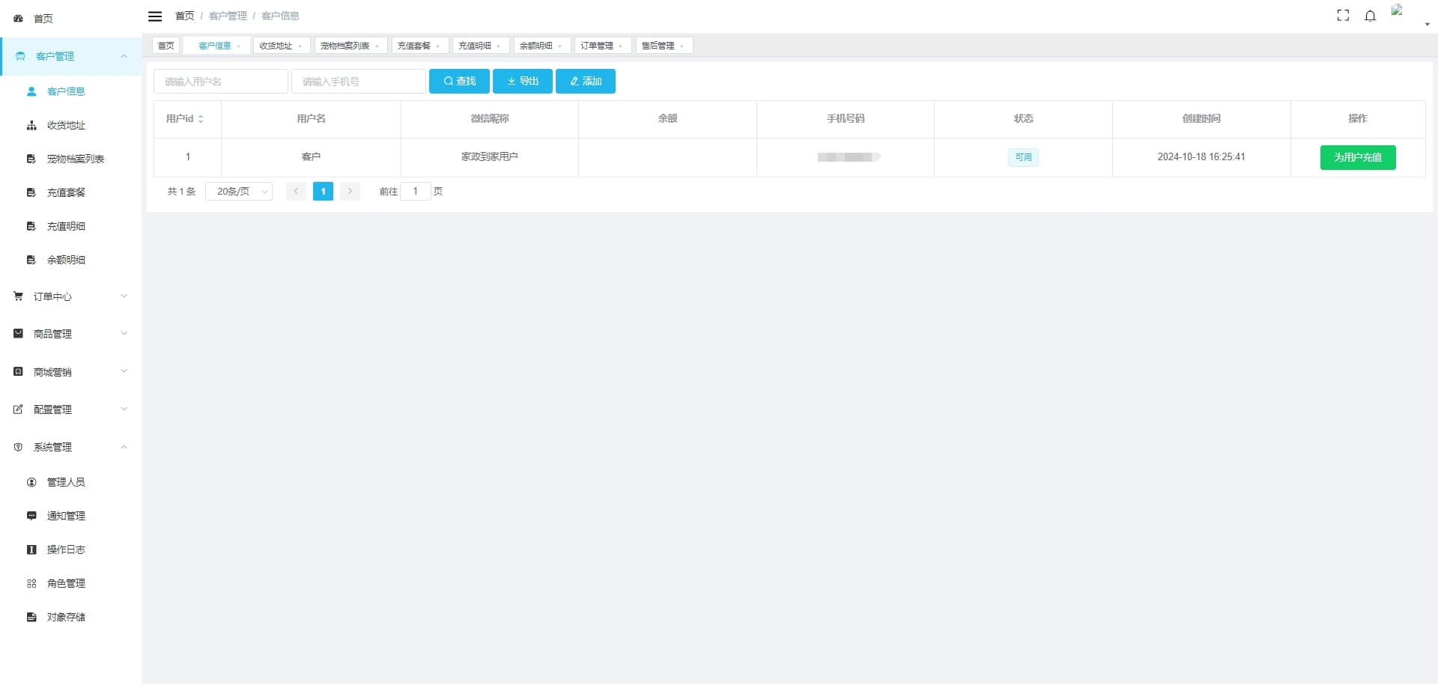Open 充值明细 in the sidebar
The height and width of the screenshot is (688, 1438).
pos(71,226)
